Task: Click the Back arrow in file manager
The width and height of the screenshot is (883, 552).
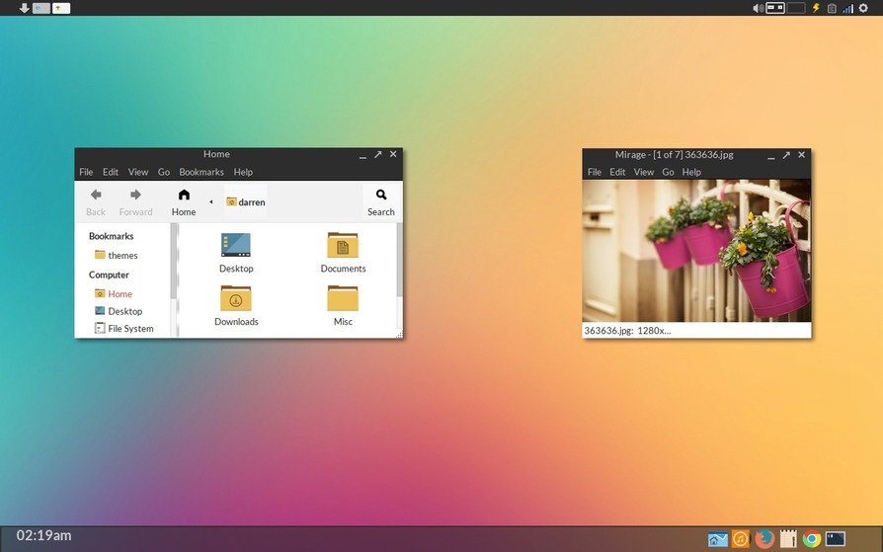Action: (x=96, y=195)
